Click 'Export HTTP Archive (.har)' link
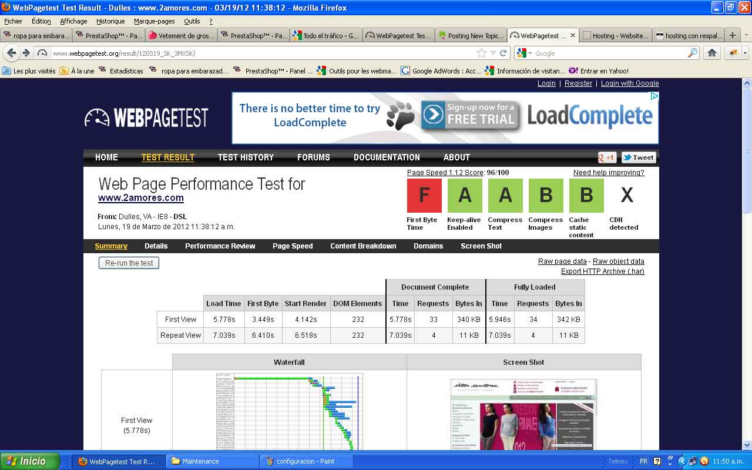This screenshot has width=752, height=470. coord(603,271)
